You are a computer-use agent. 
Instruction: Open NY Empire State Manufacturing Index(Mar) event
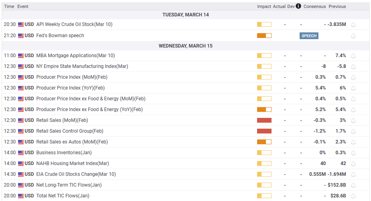tap(82, 66)
